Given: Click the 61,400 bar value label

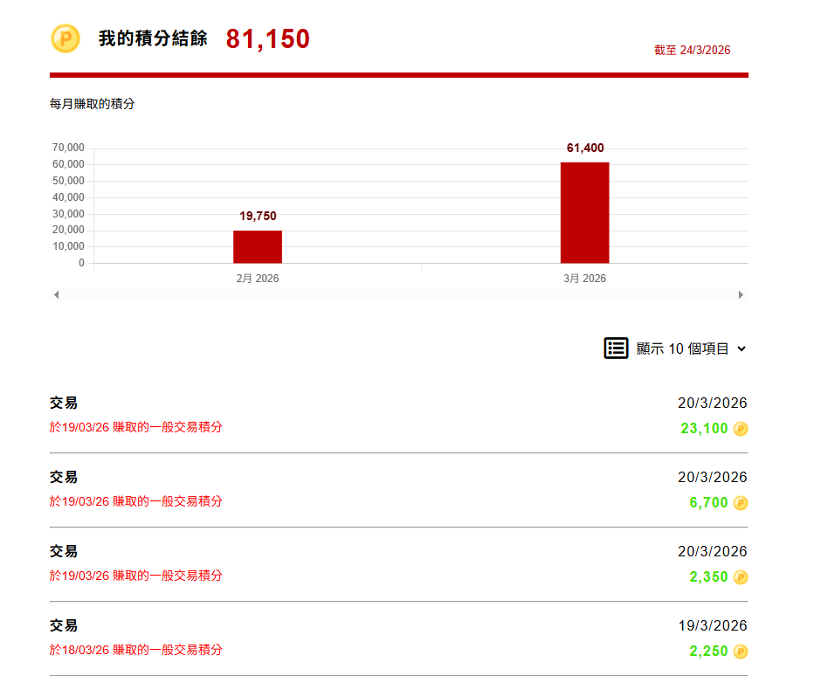Looking at the screenshot, I should (585, 148).
